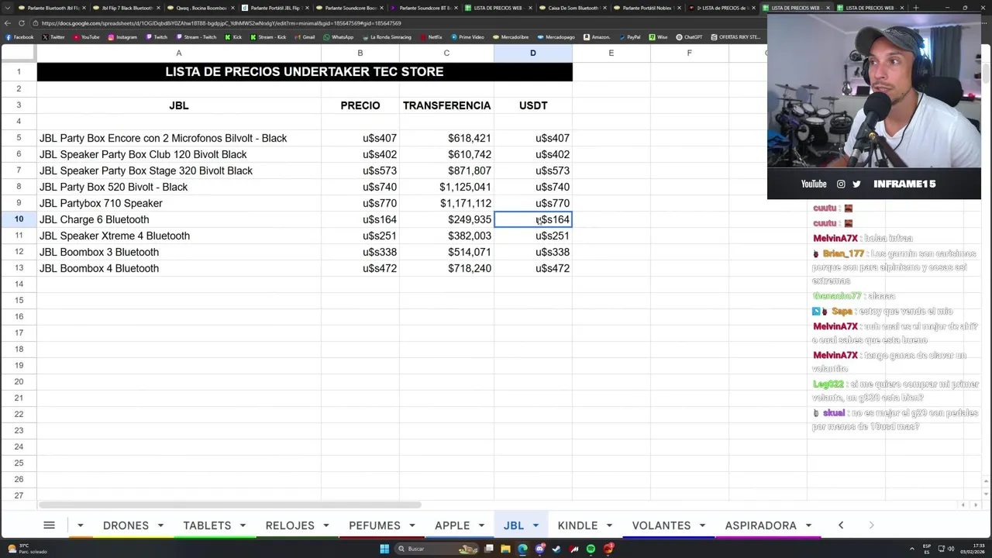Select the TRANSFERENCIA header cell

click(x=446, y=105)
